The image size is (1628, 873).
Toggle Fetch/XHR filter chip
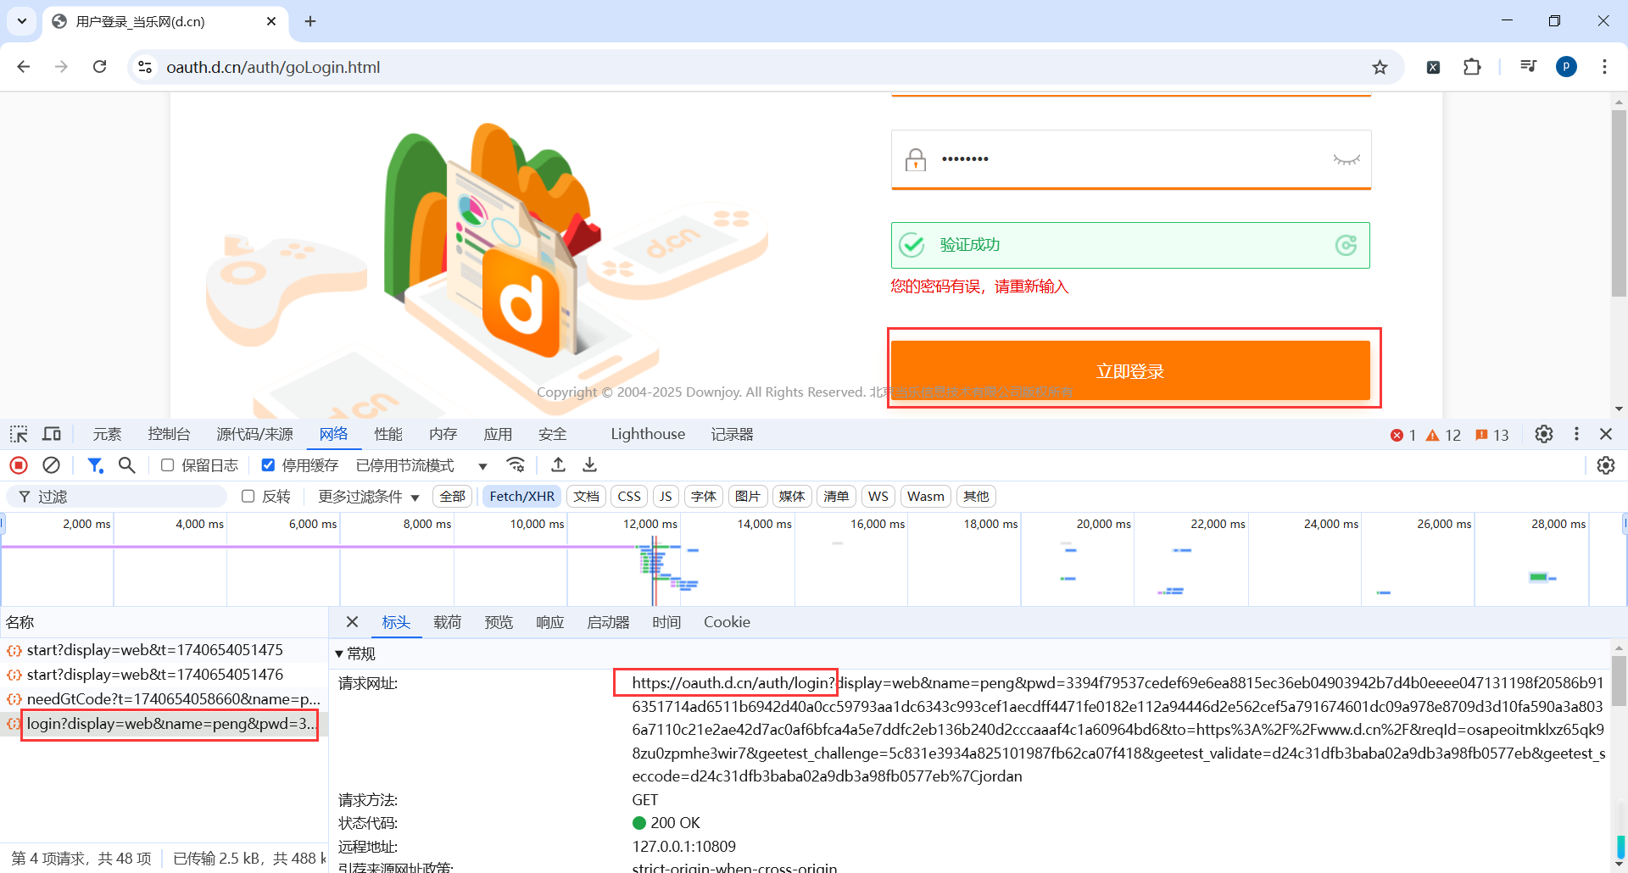tap(521, 497)
